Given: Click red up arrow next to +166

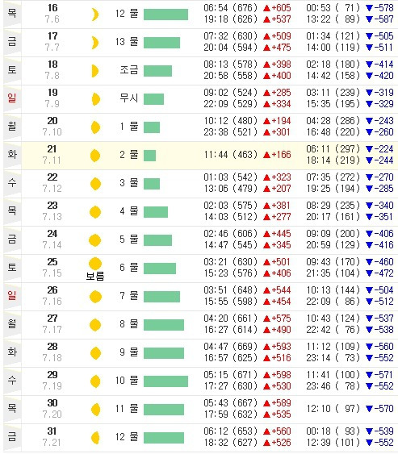Looking at the screenshot, I should pos(266,155).
